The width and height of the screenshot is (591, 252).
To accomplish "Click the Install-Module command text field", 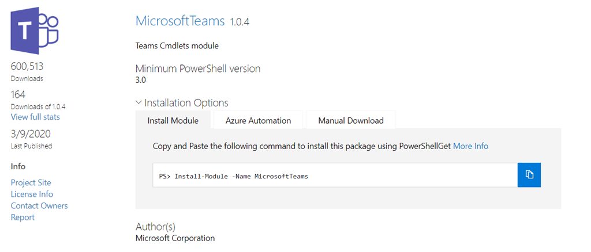I will pyautogui.click(x=327, y=175).
